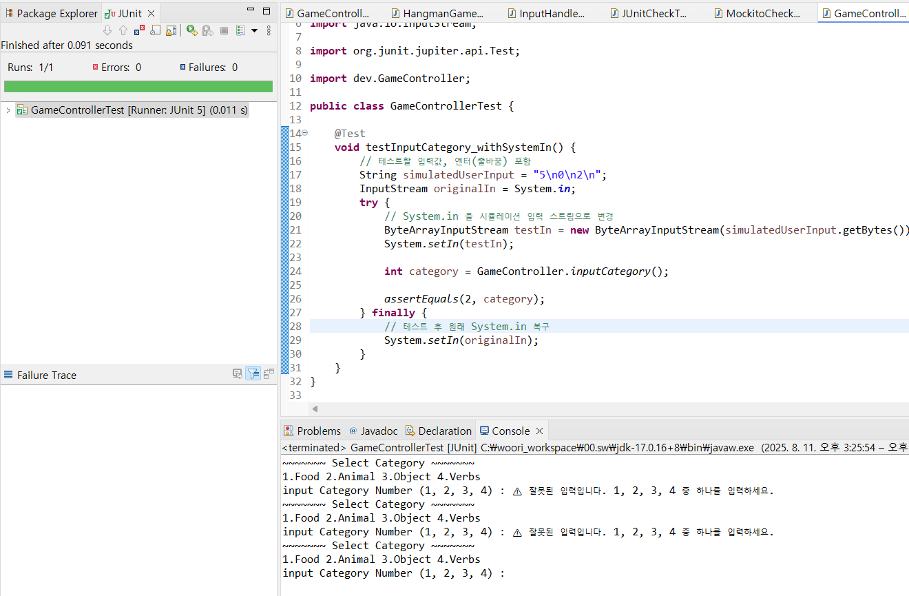Switch to Problems tab

[x=312, y=431]
